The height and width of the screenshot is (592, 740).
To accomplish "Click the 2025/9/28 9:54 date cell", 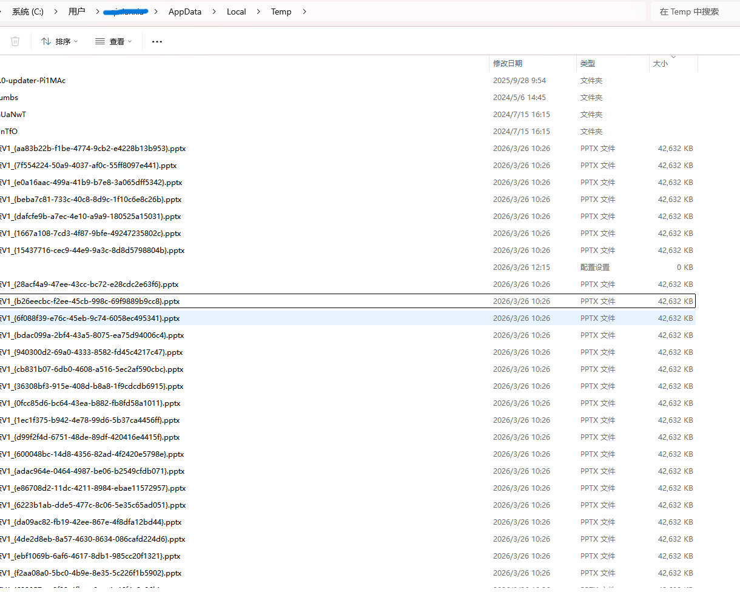I will [519, 80].
